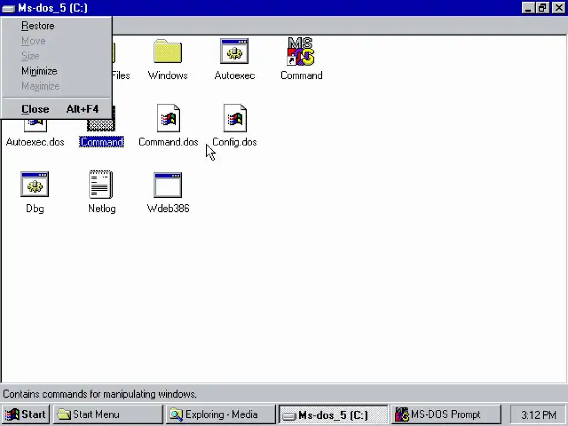
Task: Select the Config.dos file icon
Action: click(x=235, y=118)
